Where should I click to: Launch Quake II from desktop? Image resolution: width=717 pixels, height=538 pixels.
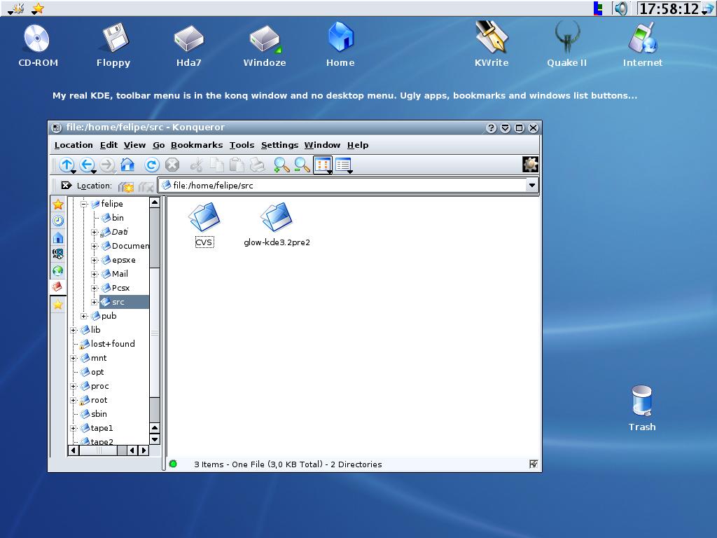click(566, 45)
